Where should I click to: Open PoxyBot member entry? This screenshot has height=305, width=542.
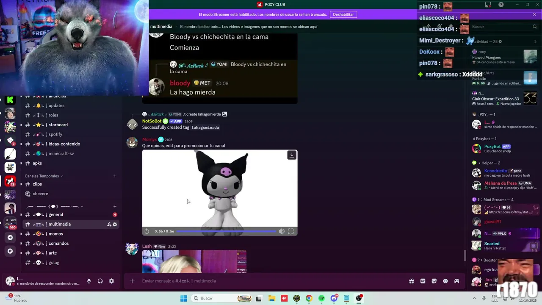pyautogui.click(x=504, y=148)
